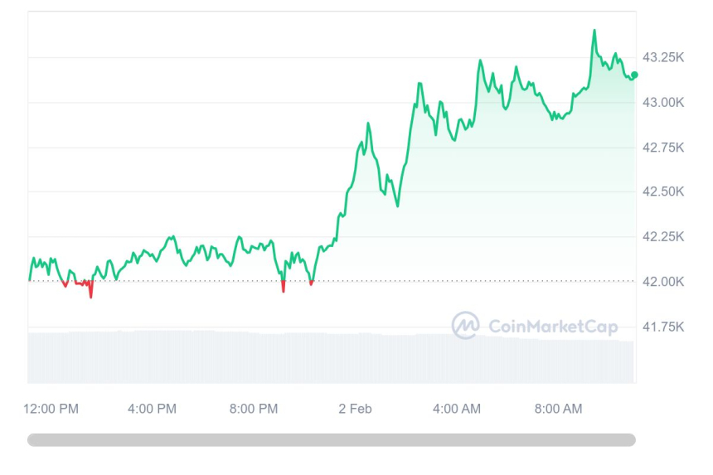The height and width of the screenshot is (475, 713).
Task: Click the first red dip below the baseline
Action: (65, 285)
